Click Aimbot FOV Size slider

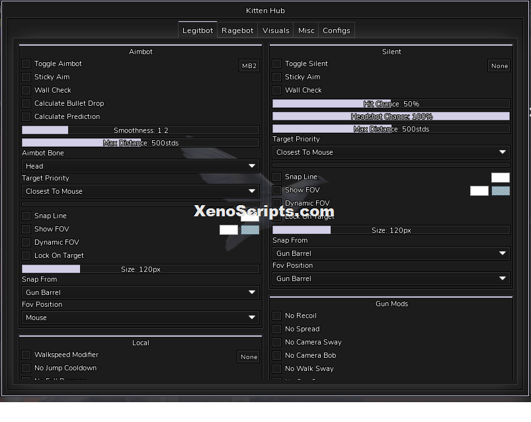click(141, 269)
